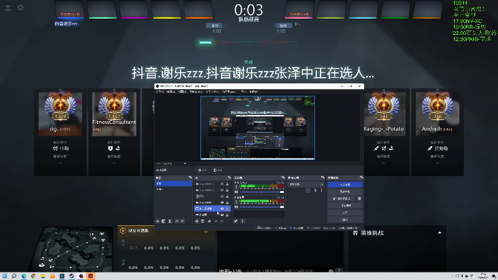The image size is (498, 280).
Task: Toggle lock on the highlighted source
Action: point(227,208)
